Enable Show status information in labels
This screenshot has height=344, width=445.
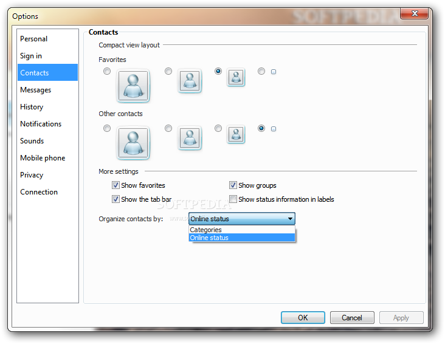233,199
